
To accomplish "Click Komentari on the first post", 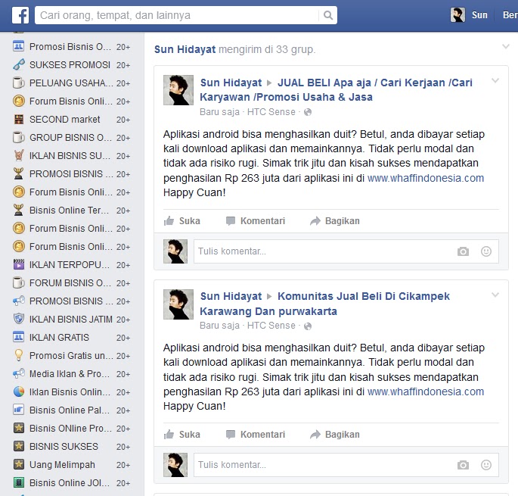I will (x=256, y=220).
